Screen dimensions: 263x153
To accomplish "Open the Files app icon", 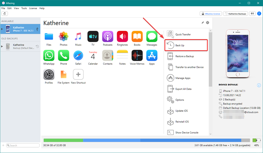I will click(49, 37).
